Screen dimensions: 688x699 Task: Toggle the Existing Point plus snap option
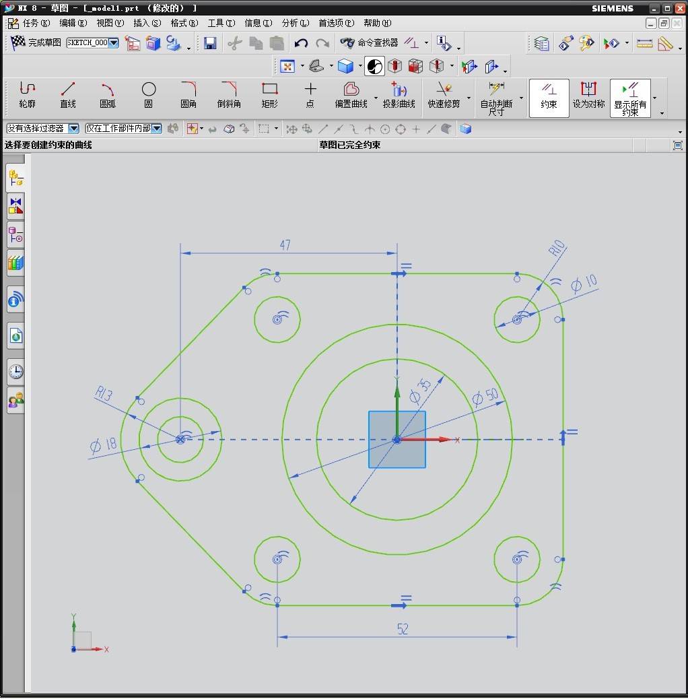tap(416, 129)
